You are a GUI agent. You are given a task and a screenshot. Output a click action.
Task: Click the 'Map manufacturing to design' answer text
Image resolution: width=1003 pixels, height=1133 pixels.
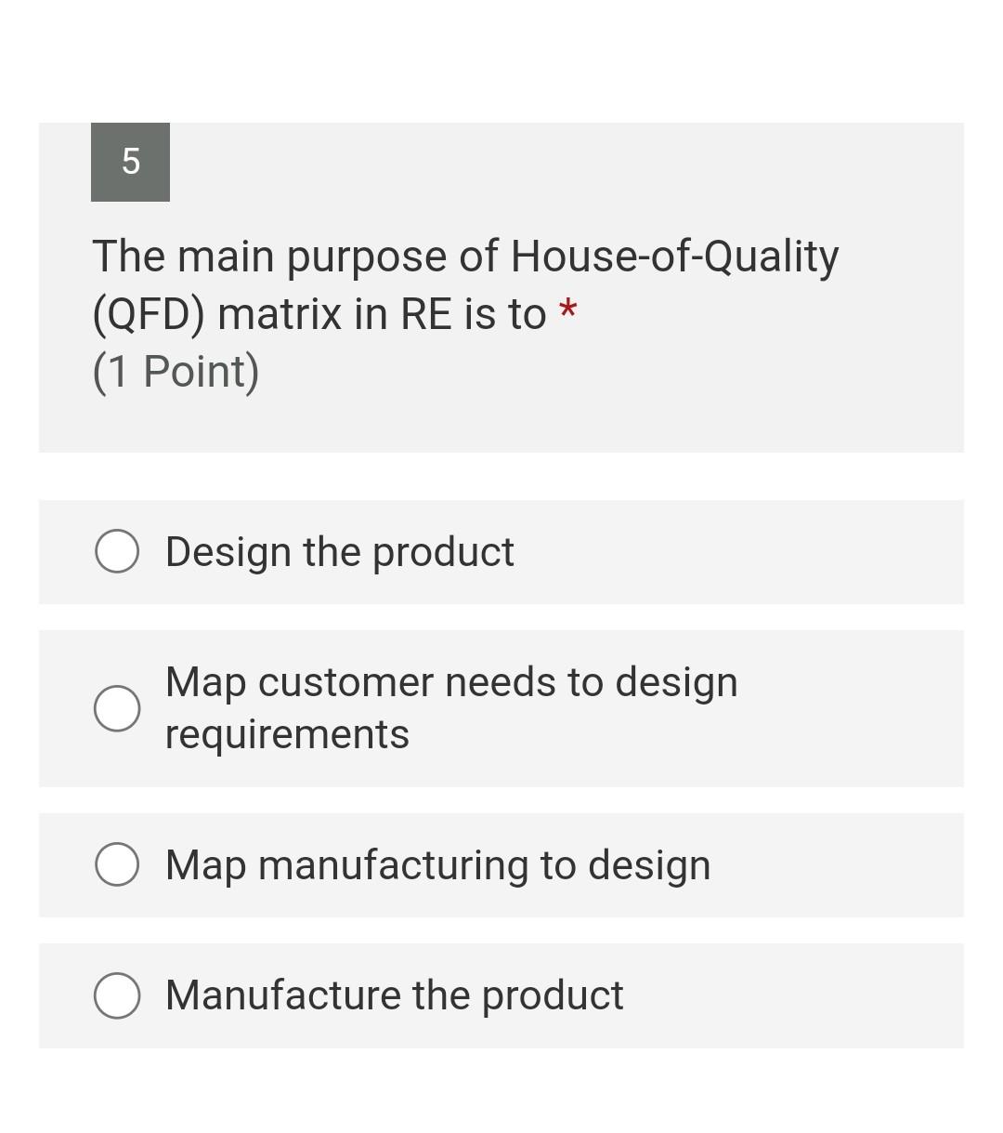coord(437,864)
